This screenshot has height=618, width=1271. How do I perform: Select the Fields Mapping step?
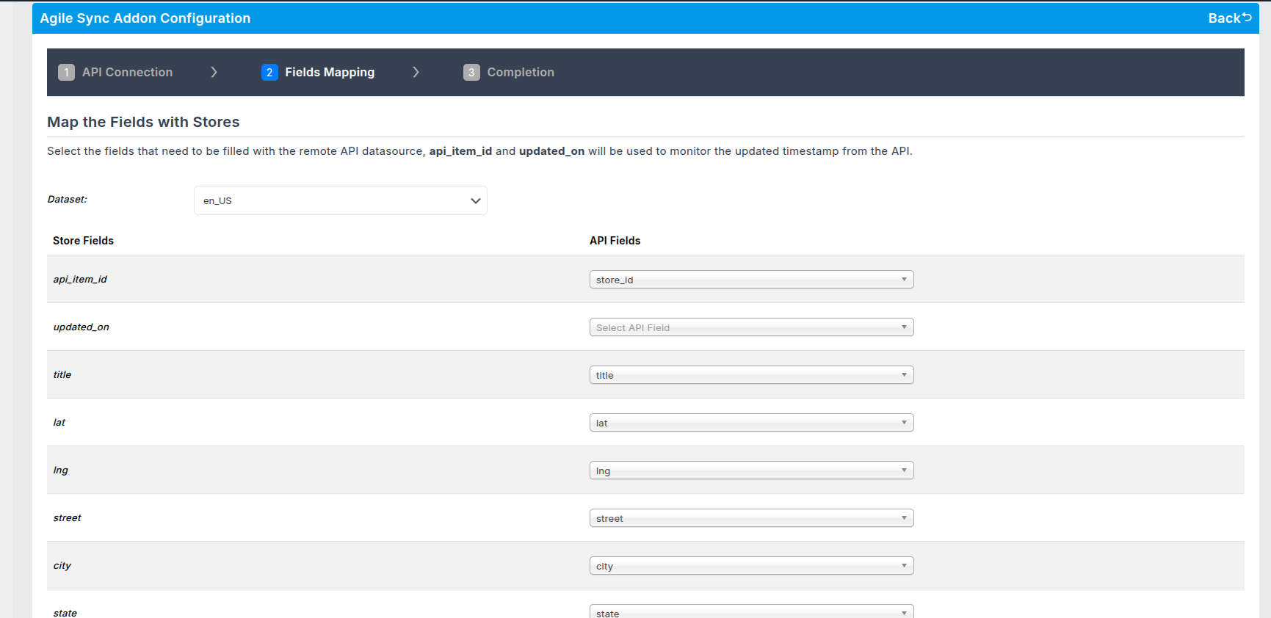(330, 72)
